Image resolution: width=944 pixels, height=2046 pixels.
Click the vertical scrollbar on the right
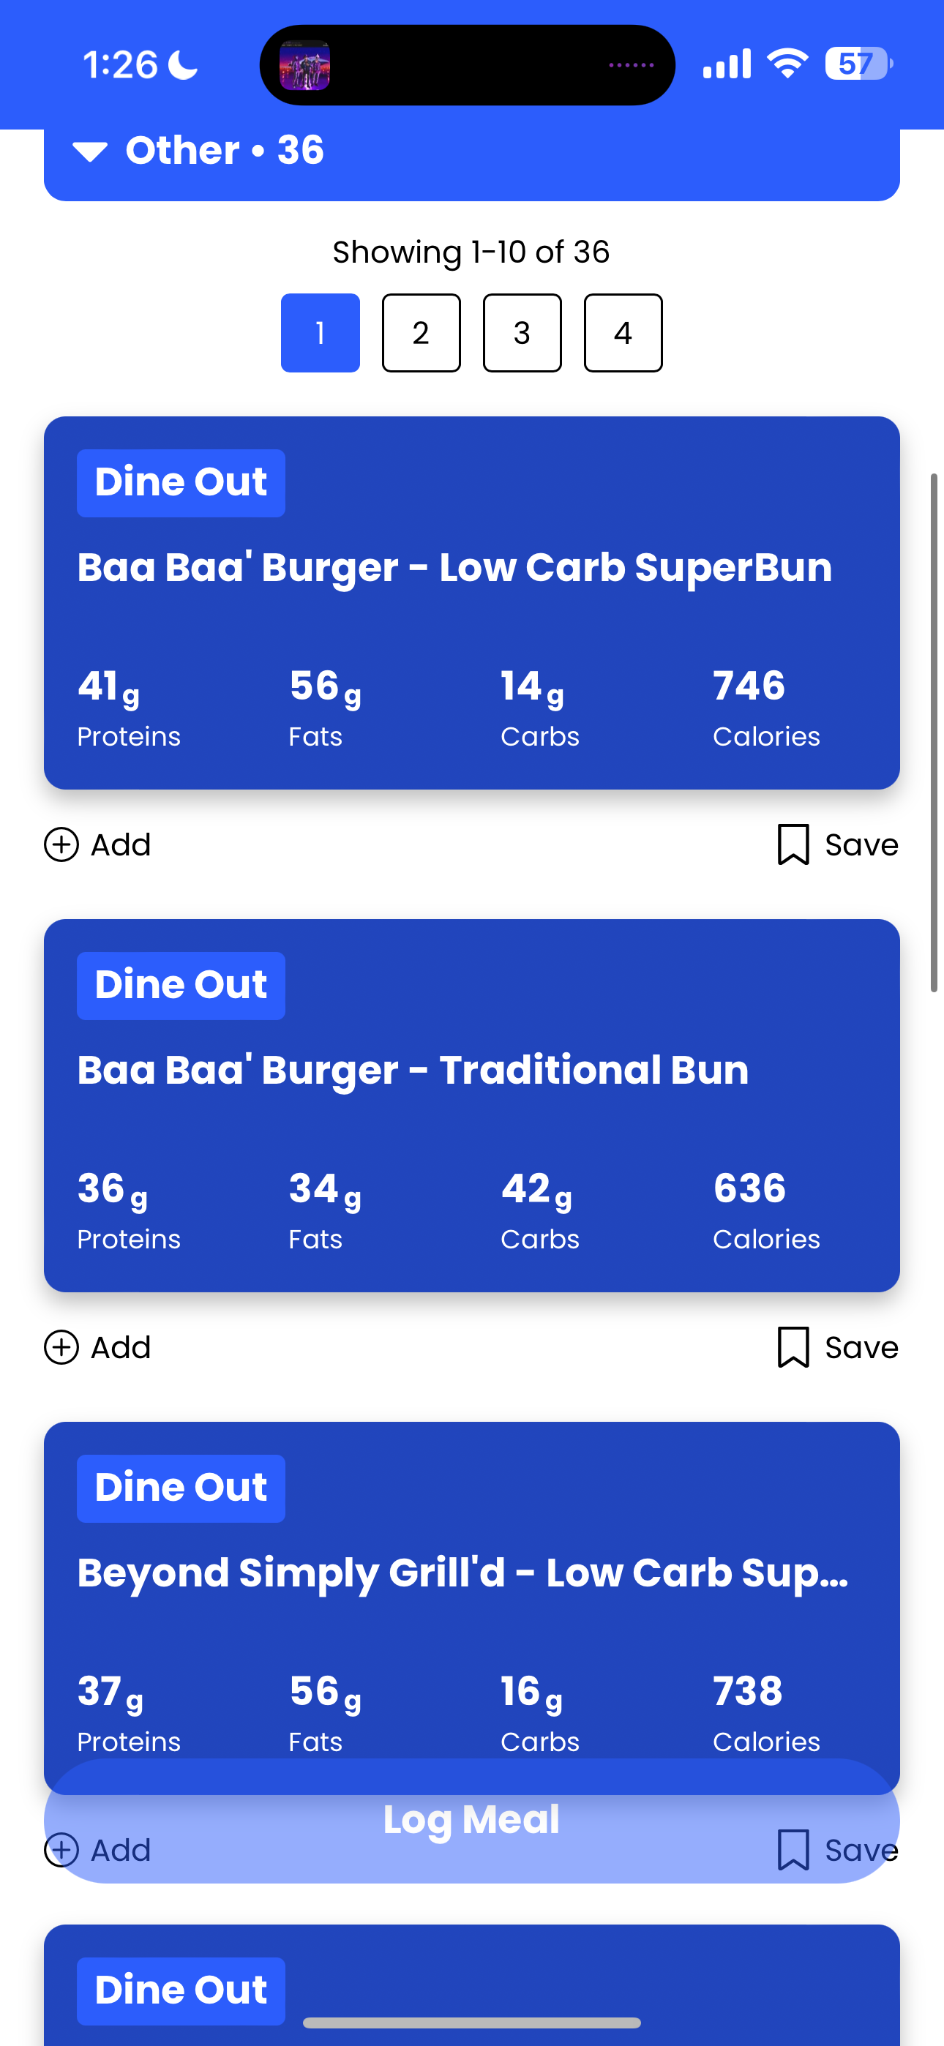coord(934,732)
